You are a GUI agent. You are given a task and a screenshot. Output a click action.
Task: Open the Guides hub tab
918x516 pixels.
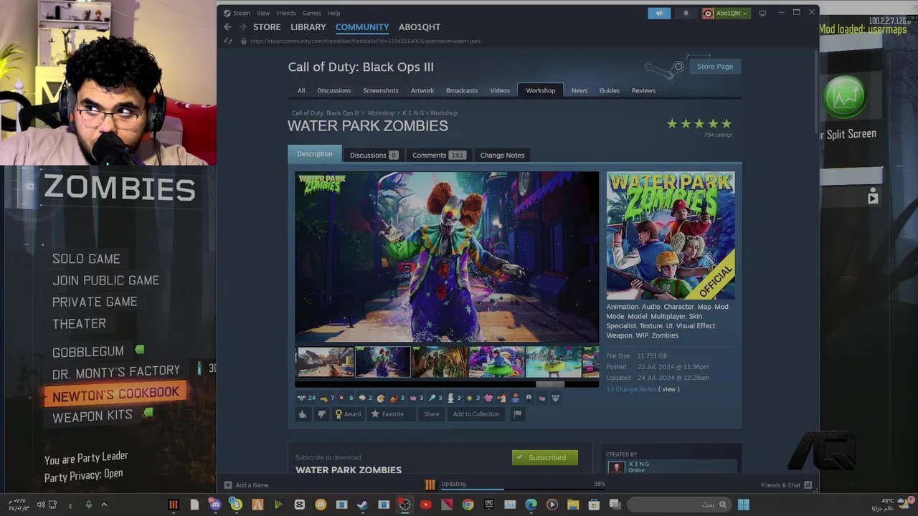tap(609, 90)
